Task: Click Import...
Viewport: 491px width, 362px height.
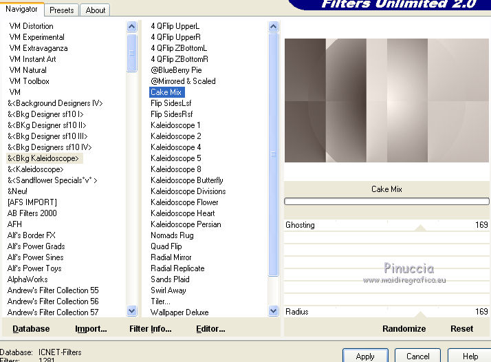Action: [x=91, y=329]
